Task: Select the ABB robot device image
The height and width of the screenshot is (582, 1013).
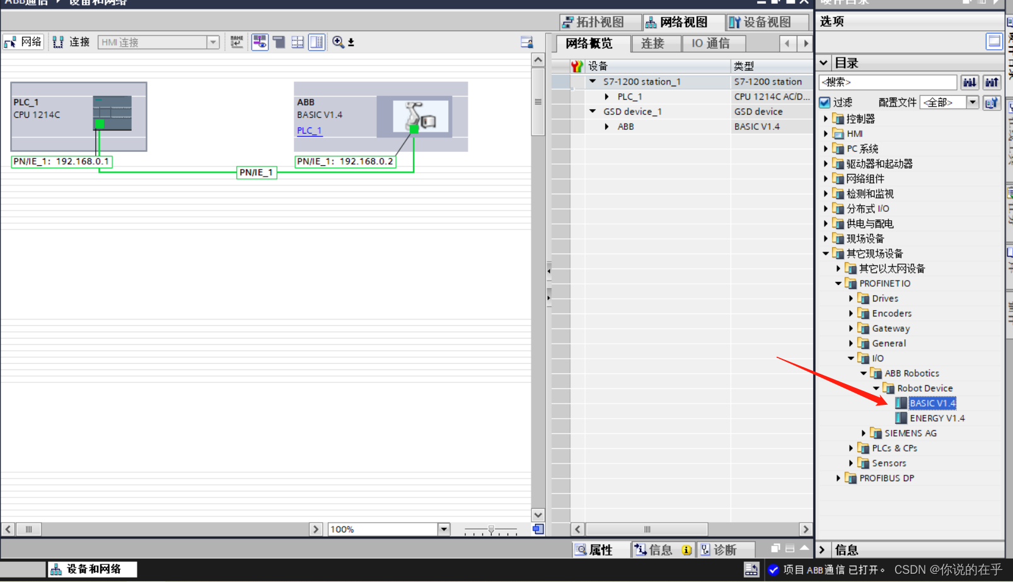Action: pyautogui.click(x=420, y=116)
